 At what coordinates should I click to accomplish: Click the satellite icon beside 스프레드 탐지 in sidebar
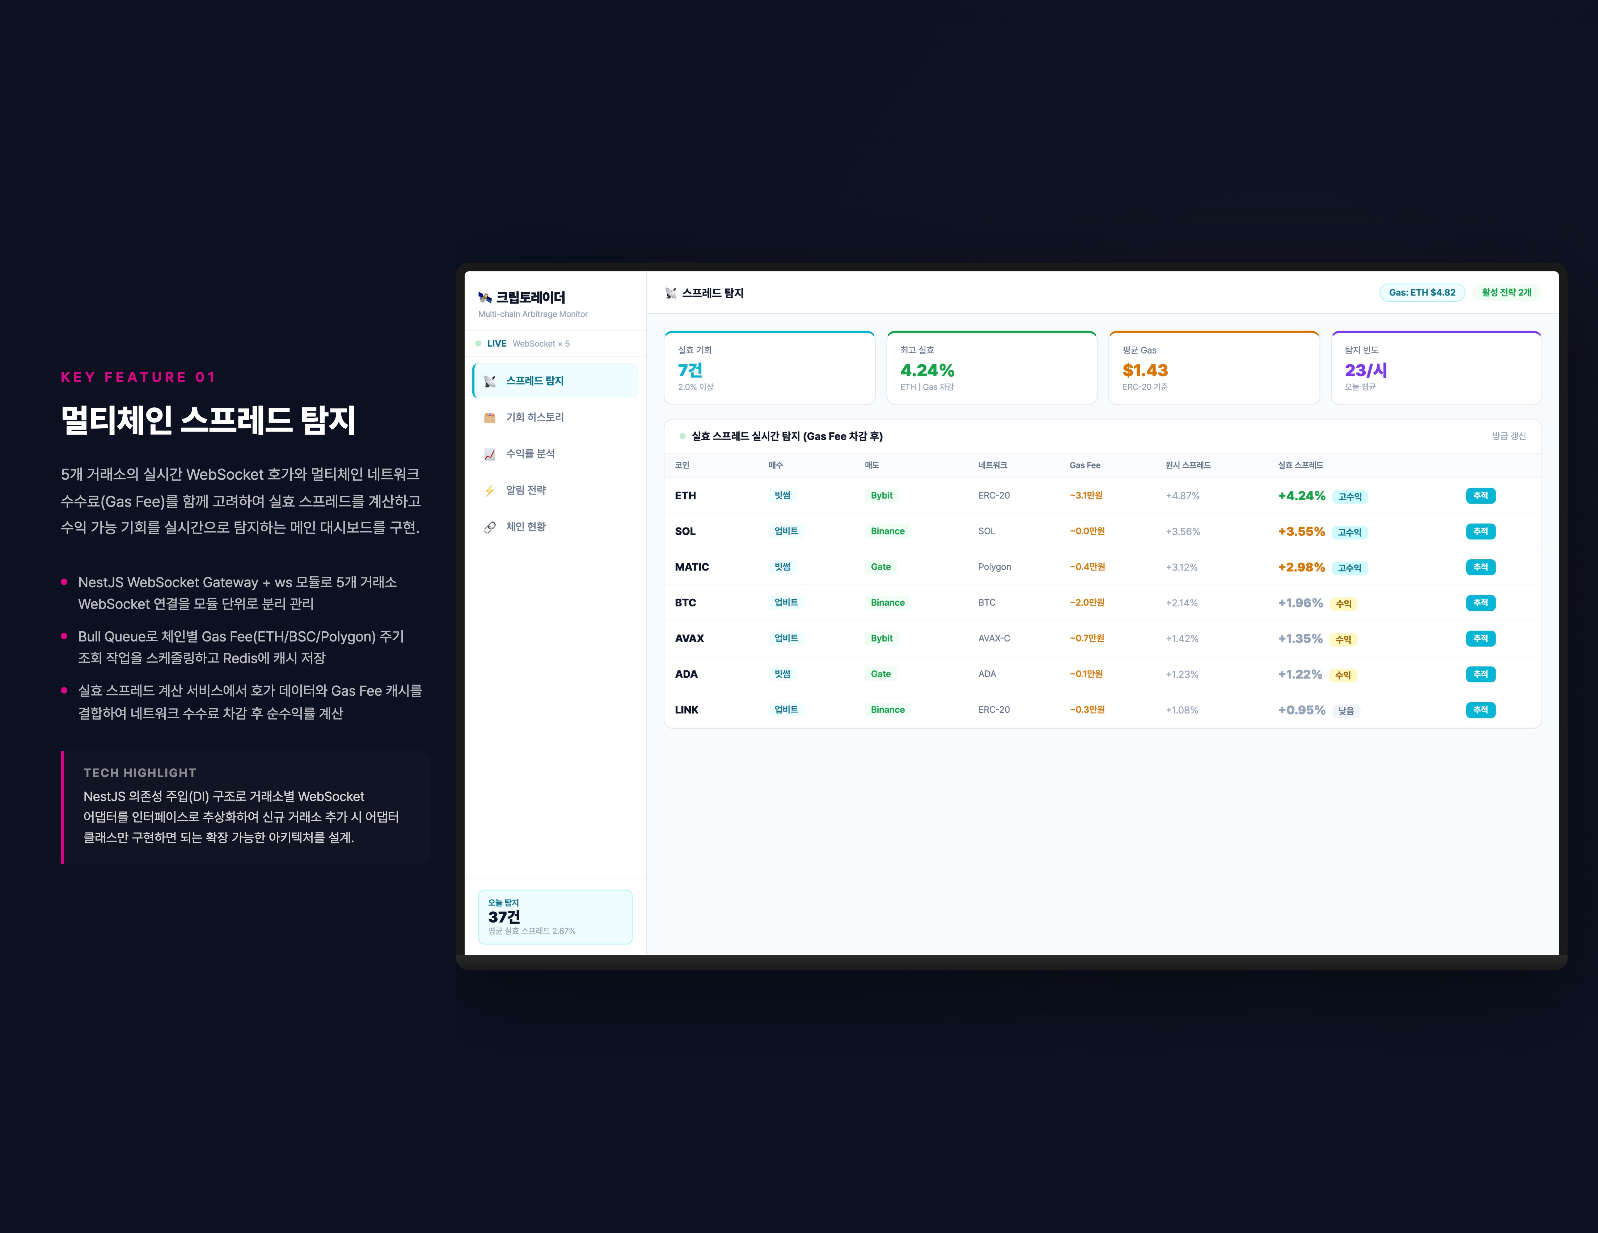[x=490, y=381]
